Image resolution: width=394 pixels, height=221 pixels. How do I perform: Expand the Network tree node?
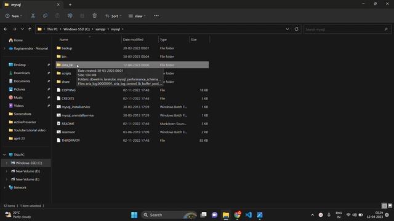(x=4, y=187)
